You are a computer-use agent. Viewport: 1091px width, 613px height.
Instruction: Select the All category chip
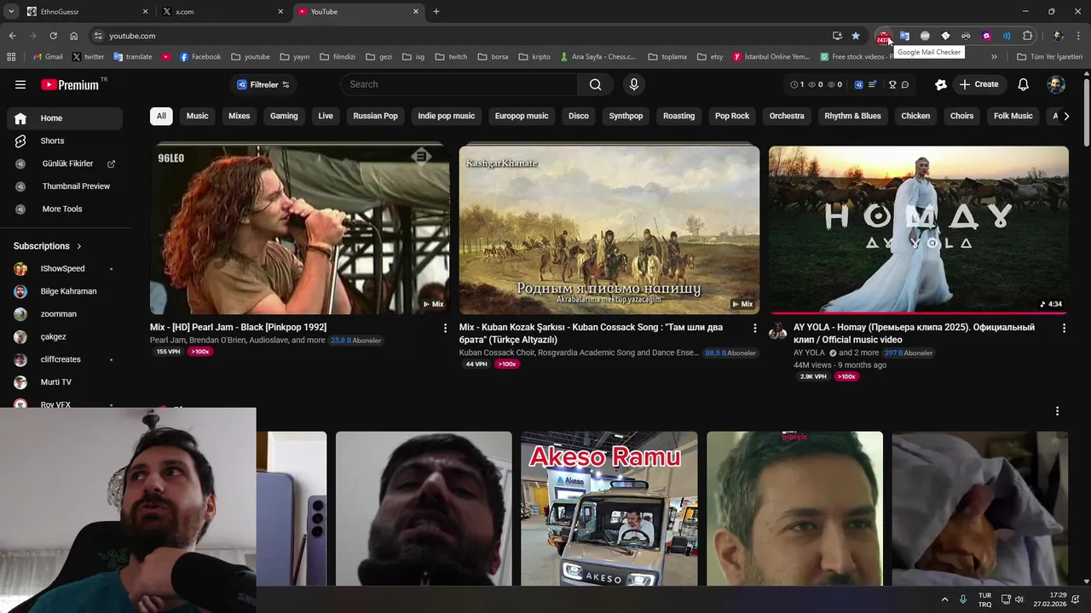point(161,116)
